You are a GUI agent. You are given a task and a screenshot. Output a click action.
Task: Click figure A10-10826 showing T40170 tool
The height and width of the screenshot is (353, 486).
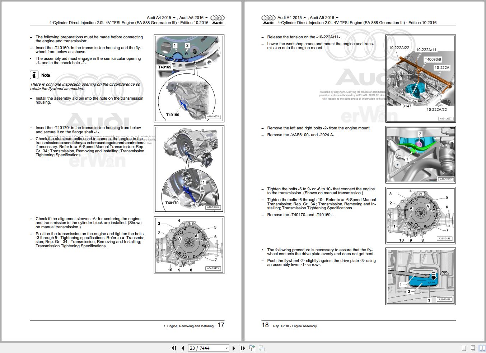[189, 169]
